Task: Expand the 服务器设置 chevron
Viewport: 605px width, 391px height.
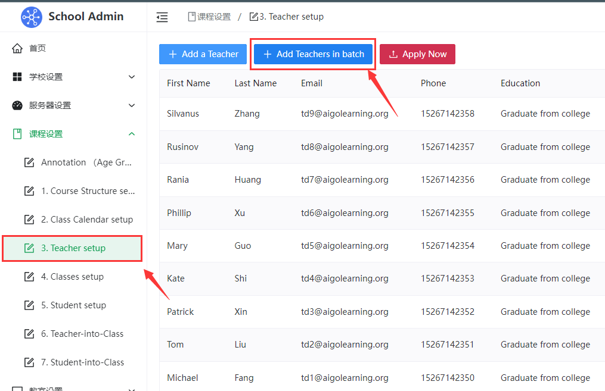Action: tap(132, 105)
